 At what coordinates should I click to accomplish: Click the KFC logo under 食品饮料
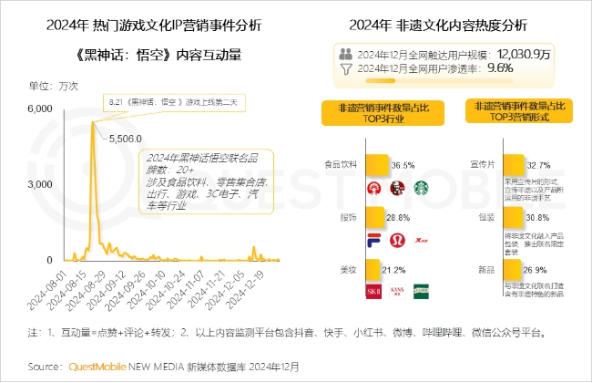pos(397,188)
